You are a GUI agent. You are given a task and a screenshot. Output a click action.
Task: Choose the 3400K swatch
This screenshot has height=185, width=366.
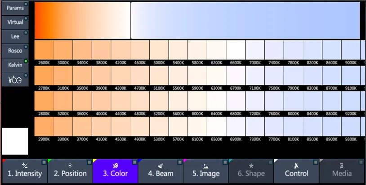click(82, 50)
